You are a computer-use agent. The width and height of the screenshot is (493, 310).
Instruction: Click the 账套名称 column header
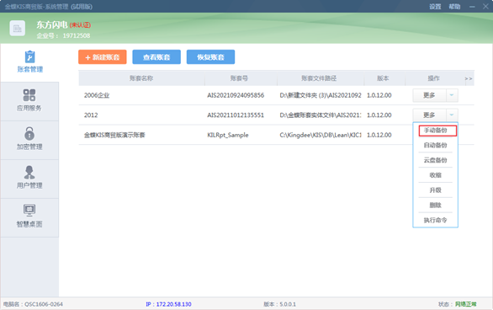pos(141,78)
